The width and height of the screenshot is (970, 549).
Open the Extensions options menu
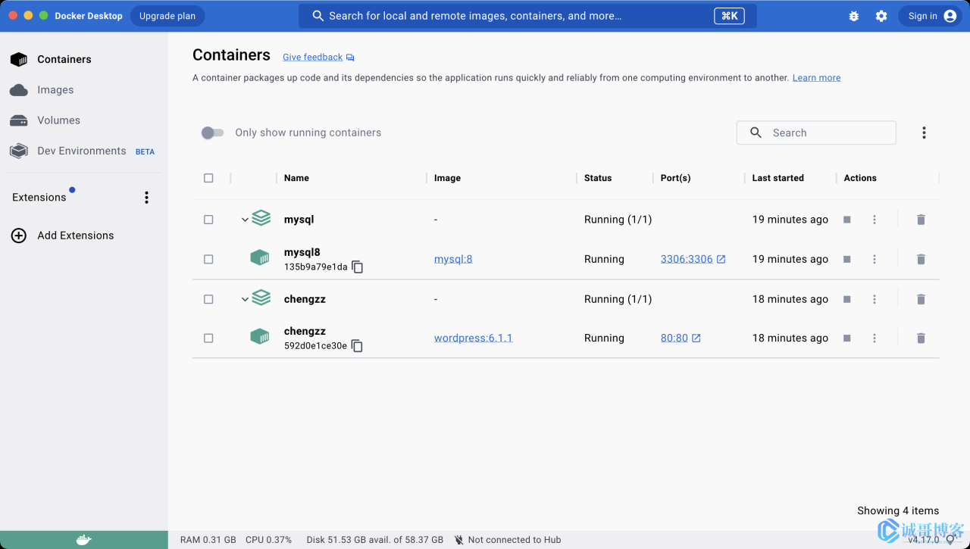click(x=146, y=198)
